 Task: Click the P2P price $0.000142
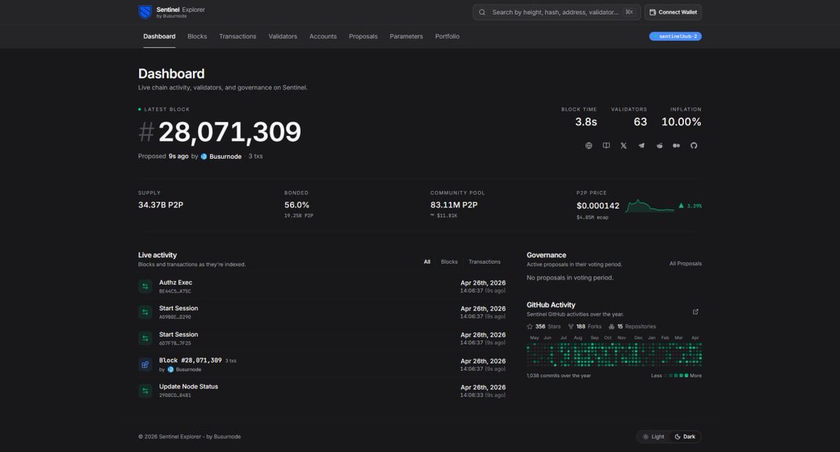[598, 206]
